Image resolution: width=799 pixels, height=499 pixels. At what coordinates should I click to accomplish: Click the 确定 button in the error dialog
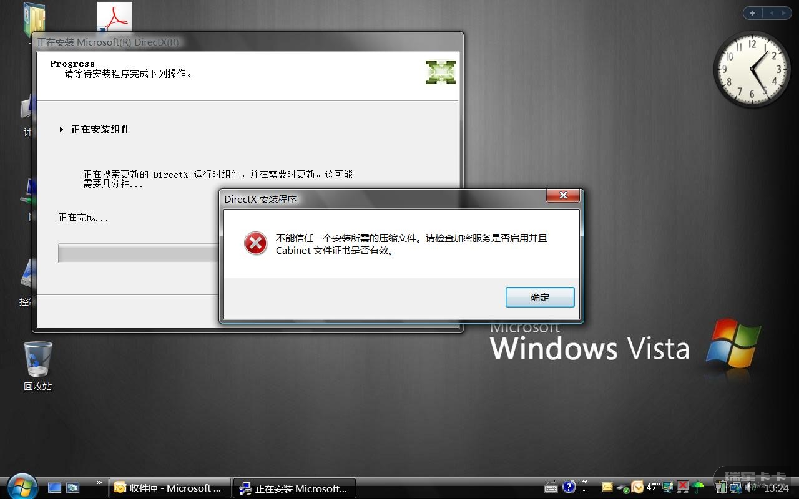[540, 298]
